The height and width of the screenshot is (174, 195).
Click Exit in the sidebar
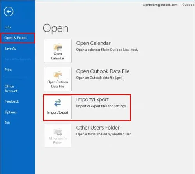pyautogui.click(x=7, y=123)
